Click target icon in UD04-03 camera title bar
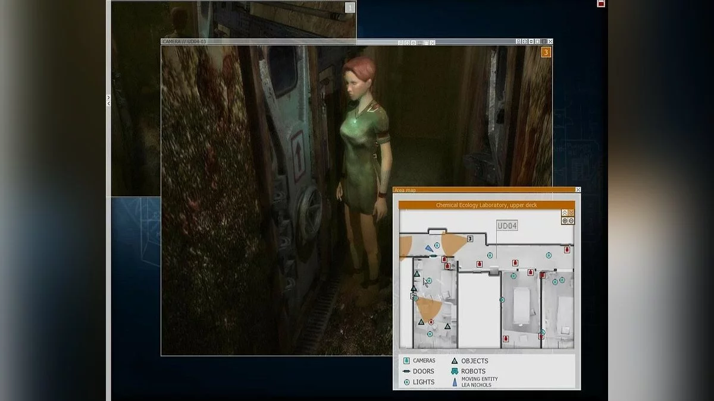Viewport: 714px width, 401px height. (525, 42)
